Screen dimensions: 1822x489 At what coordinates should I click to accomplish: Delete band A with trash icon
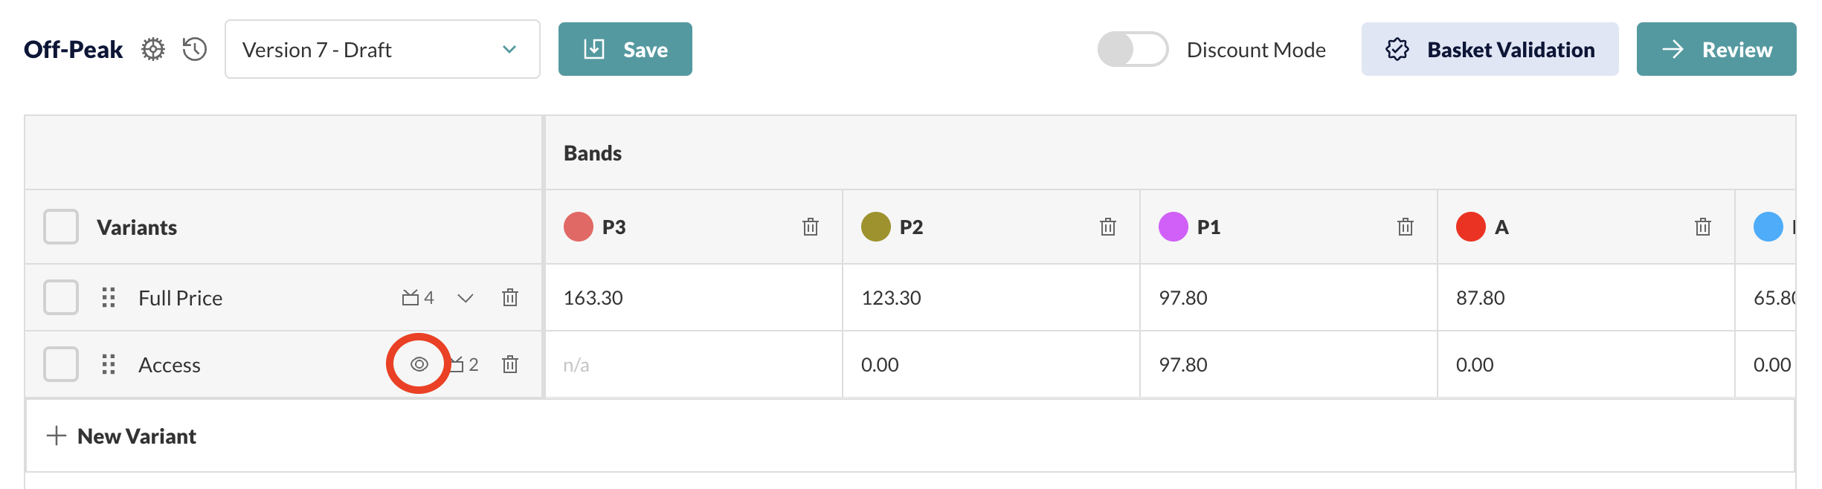1703,227
